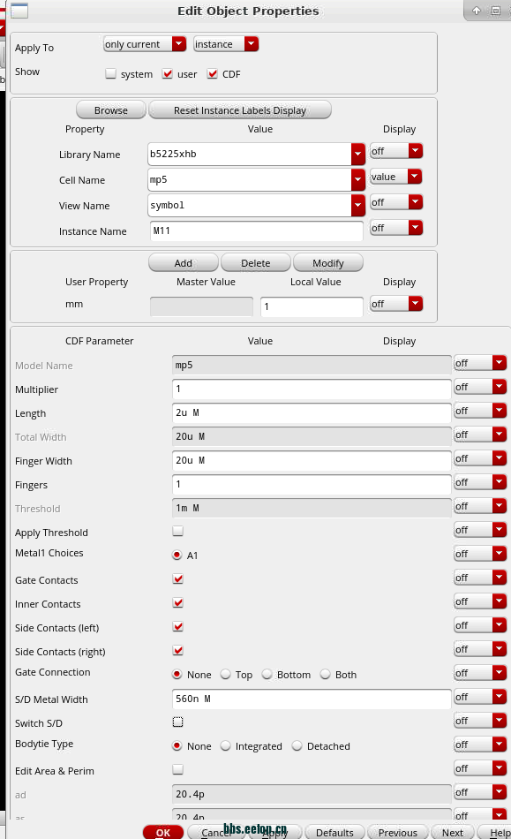Click the Total Width value 20u M

coord(312,436)
